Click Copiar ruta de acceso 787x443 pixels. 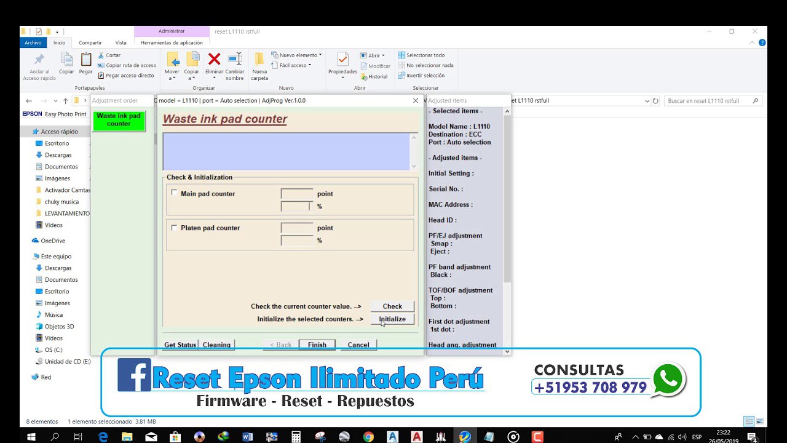pos(127,65)
